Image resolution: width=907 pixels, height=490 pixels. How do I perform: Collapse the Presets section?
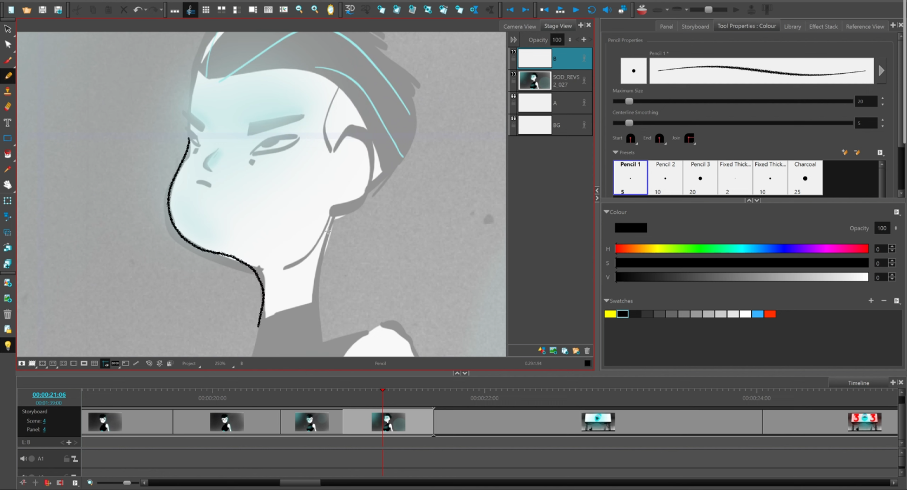point(614,152)
